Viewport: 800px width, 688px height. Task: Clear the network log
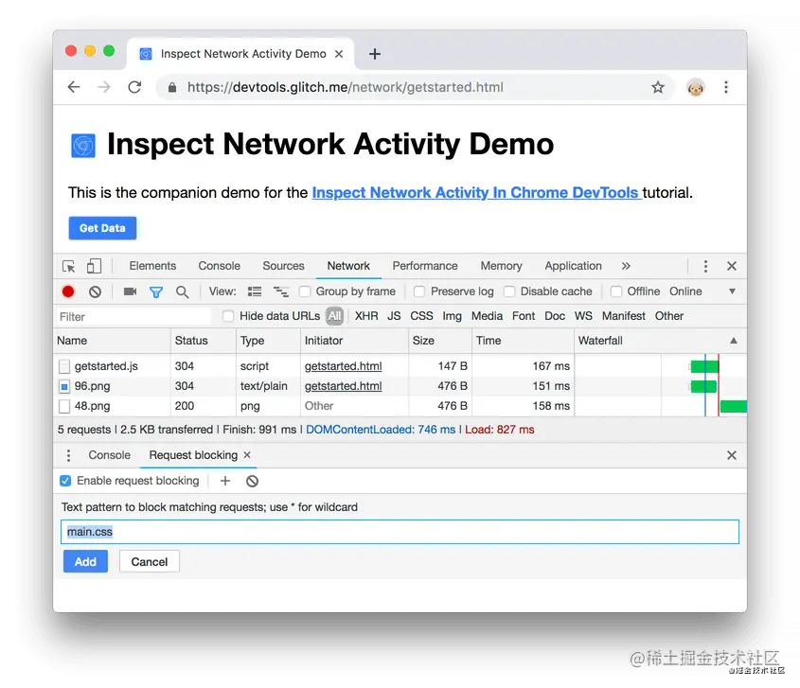(x=95, y=291)
